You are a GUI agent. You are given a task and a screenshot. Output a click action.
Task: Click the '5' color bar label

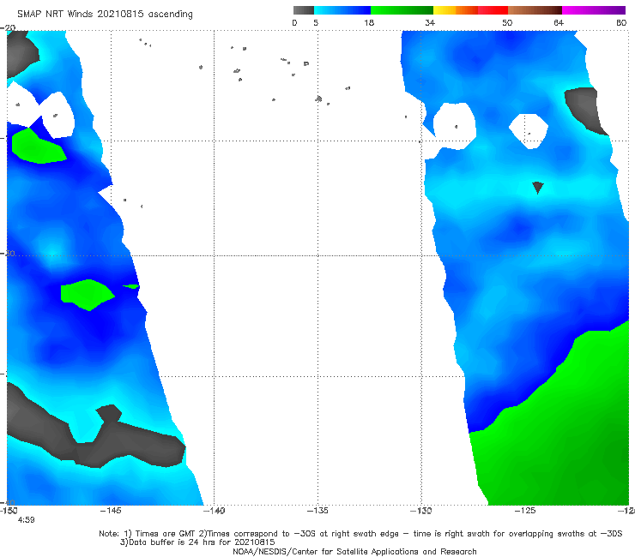pyautogui.click(x=316, y=22)
